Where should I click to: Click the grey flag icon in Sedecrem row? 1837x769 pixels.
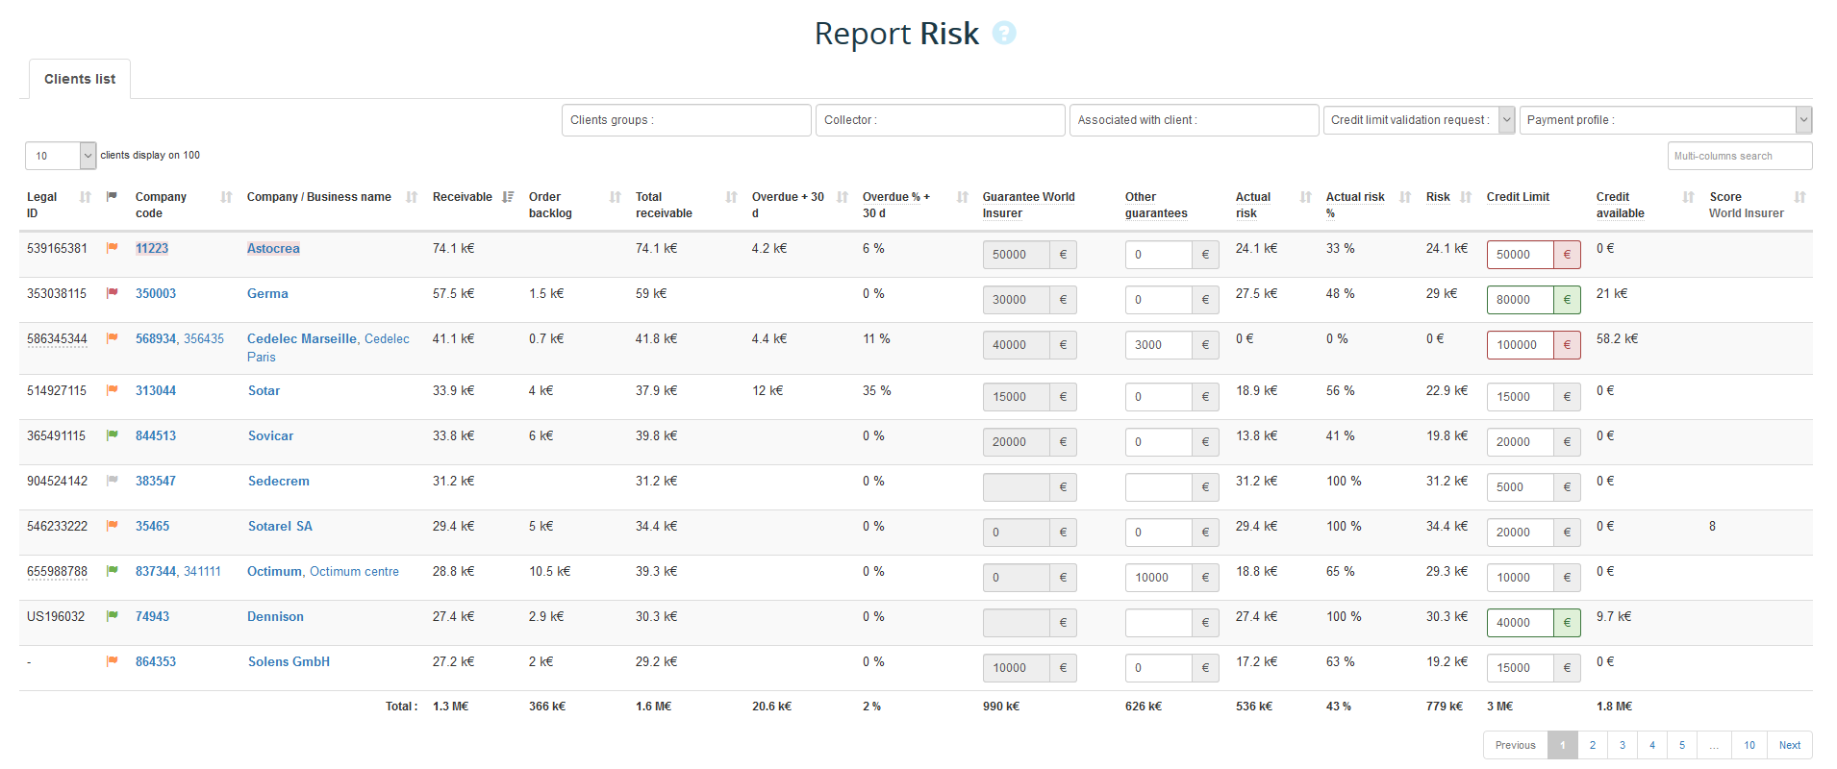pos(113,481)
